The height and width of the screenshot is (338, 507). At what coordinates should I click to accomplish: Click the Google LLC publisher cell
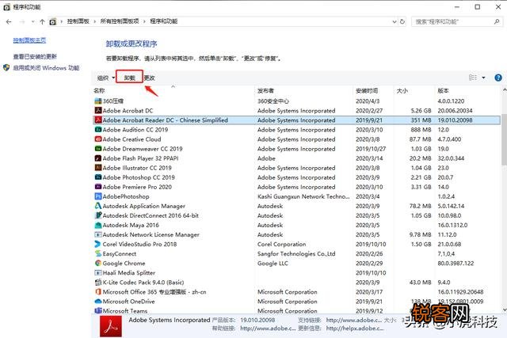pyautogui.click(x=273, y=263)
